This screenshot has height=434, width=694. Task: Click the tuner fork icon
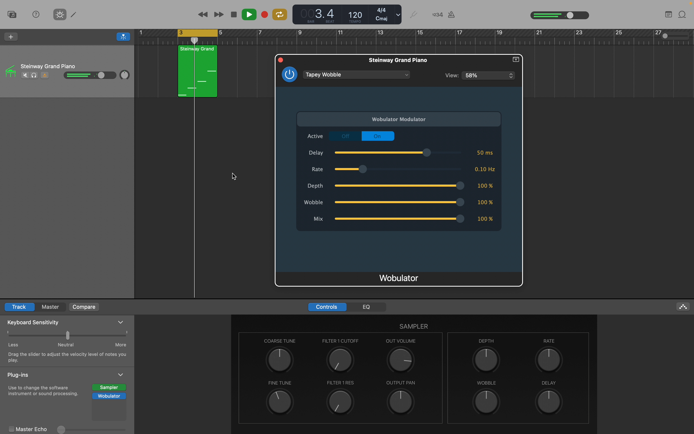413,15
